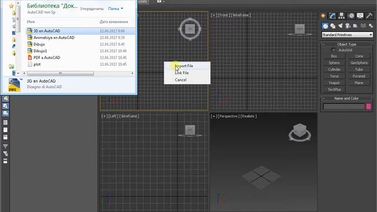Open the Create tab in command panel

click(323, 16)
